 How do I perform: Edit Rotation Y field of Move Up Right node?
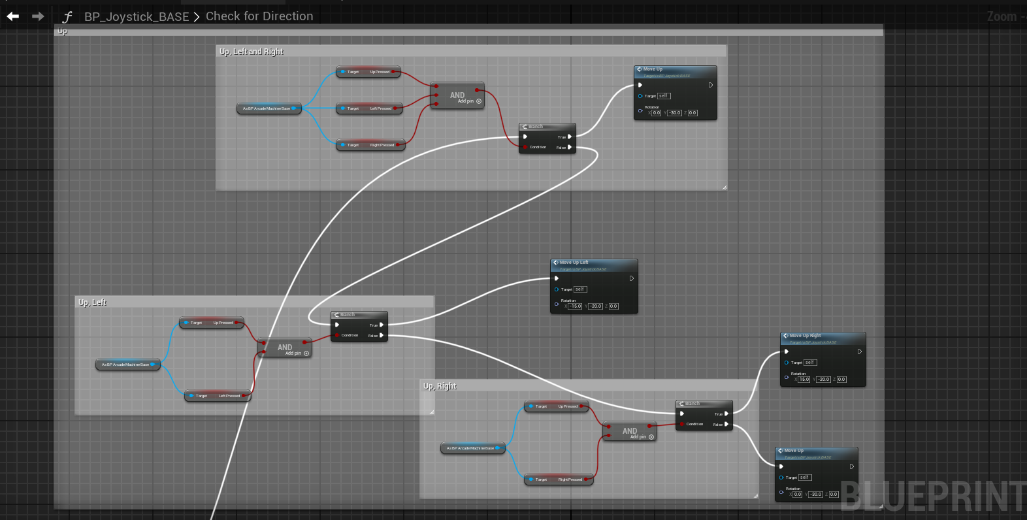824,380
